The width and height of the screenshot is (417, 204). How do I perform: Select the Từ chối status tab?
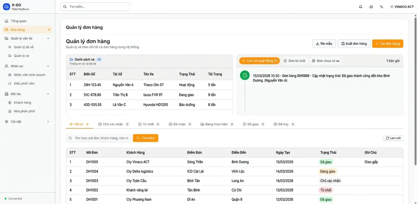(149, 124)
